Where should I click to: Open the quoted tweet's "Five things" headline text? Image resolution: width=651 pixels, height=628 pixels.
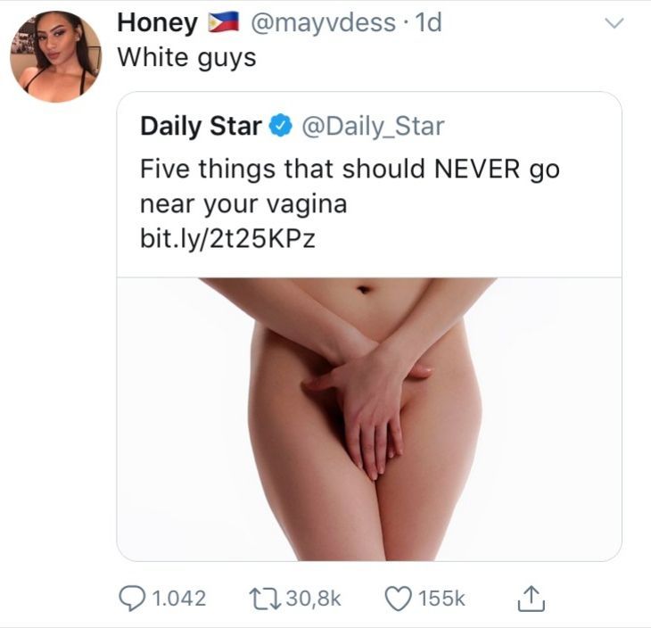pyautogui.click(x=350, y=186)
